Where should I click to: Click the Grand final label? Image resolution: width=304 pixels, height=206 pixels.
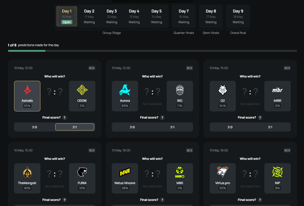(238, 33)
